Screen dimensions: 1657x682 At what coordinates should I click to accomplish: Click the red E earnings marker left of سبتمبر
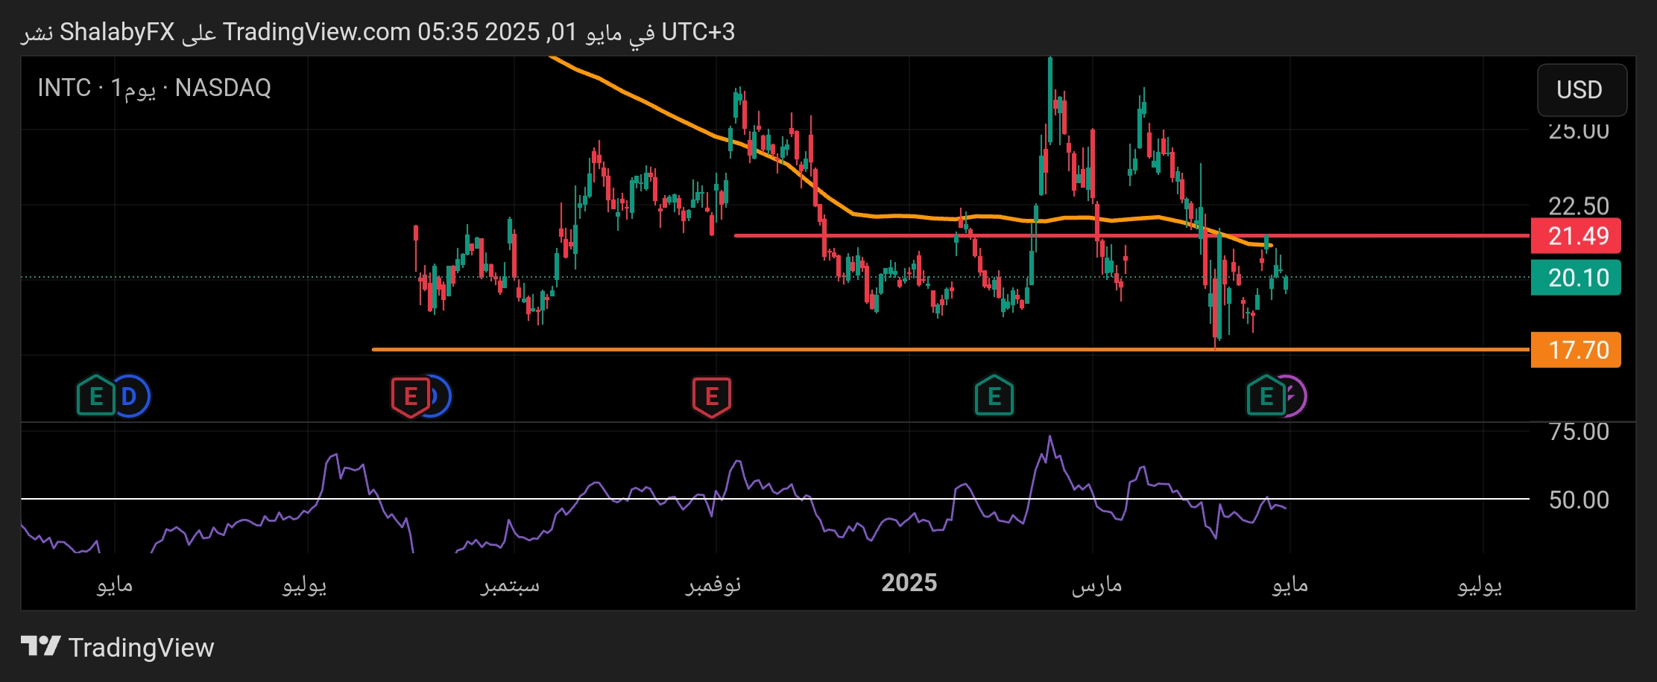(x=410, y=396)
